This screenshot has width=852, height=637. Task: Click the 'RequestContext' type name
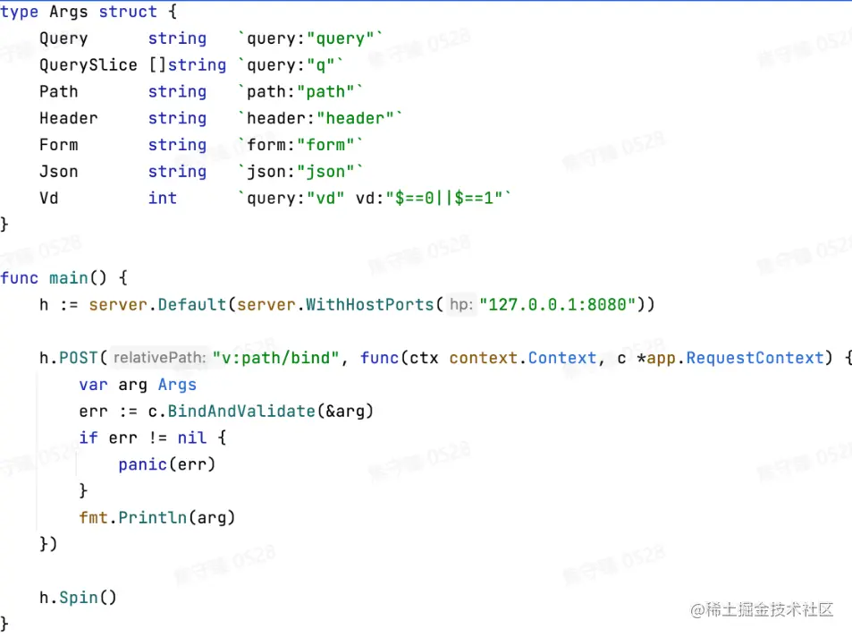755,358
